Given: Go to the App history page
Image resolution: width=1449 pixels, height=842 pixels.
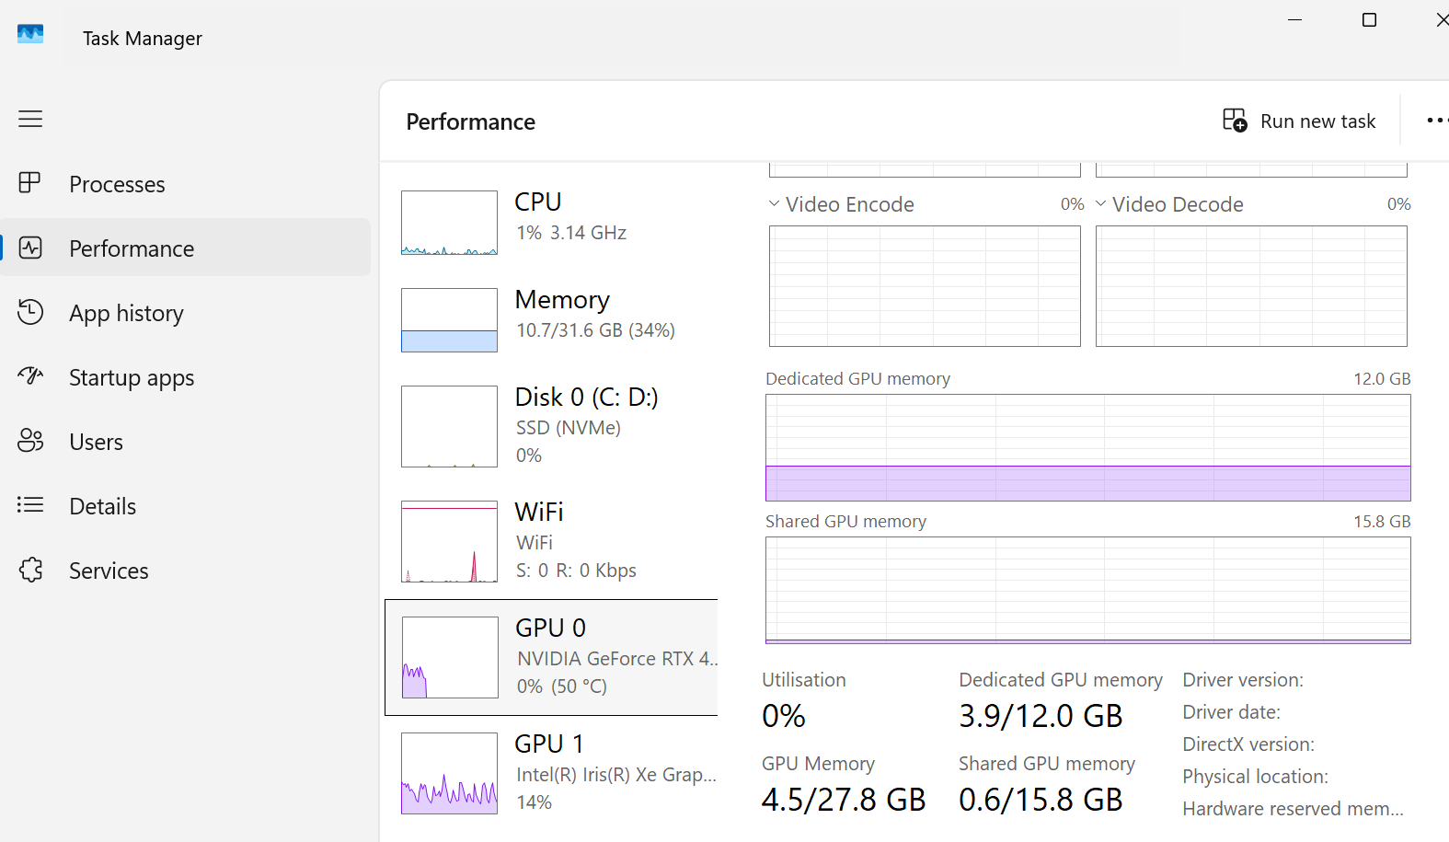Looking at the screenshot, I should coord(126,313).
